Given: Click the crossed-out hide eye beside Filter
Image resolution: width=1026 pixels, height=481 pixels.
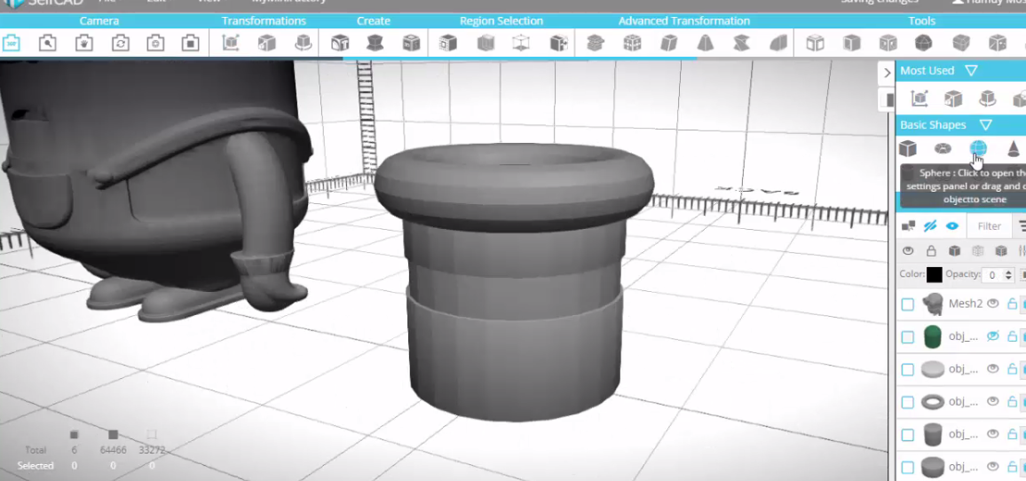Looking at the screenshot, I should (x=930, y=225).
